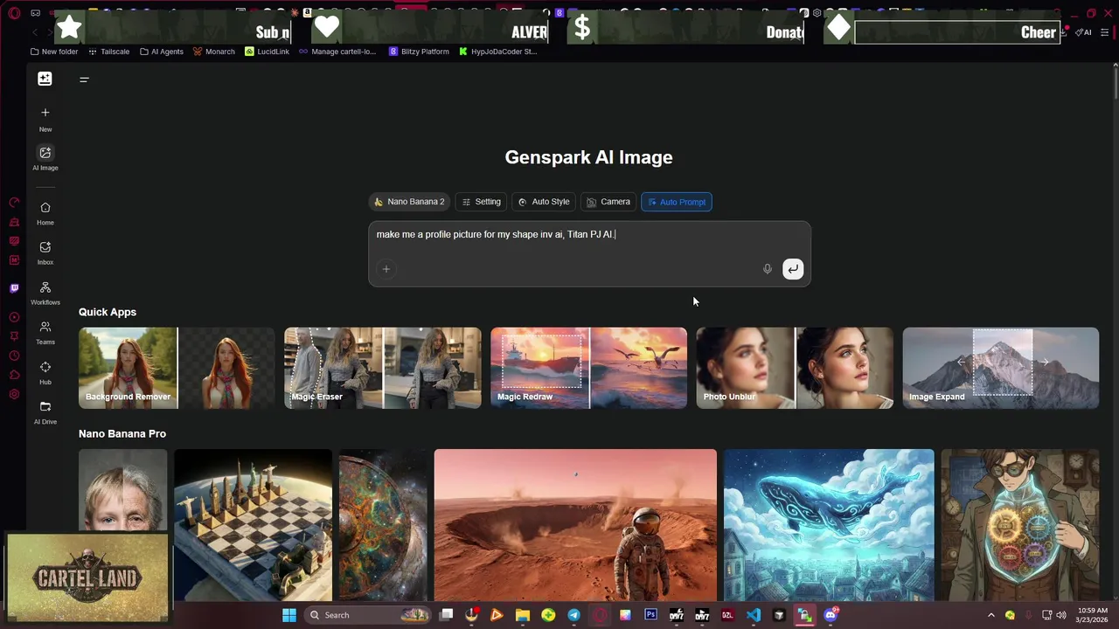
Task: Show hidden system tray icons chevron
Action: point(990,615)
